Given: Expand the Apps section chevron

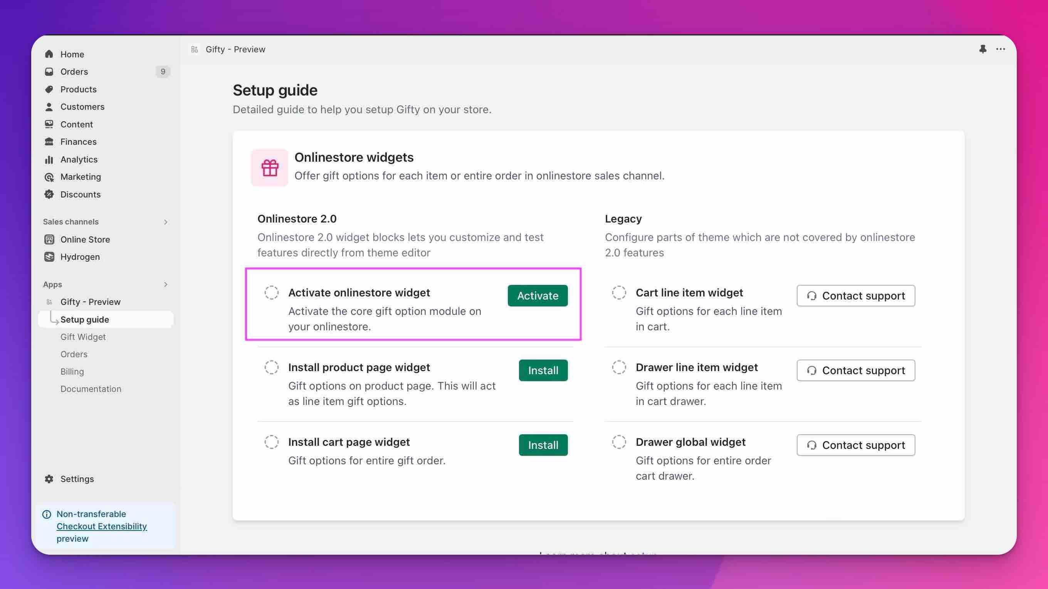Looking at the screenshot, I should coord(166,284).
